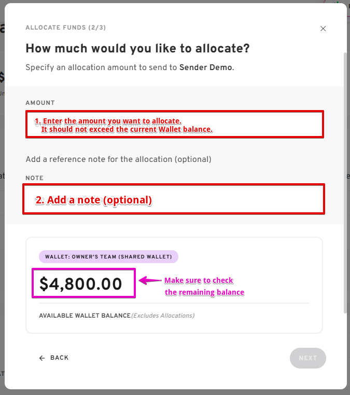Click the 'How much would you like to allocate?' heading
Screen dimensions: 350x395
point(137,49)
